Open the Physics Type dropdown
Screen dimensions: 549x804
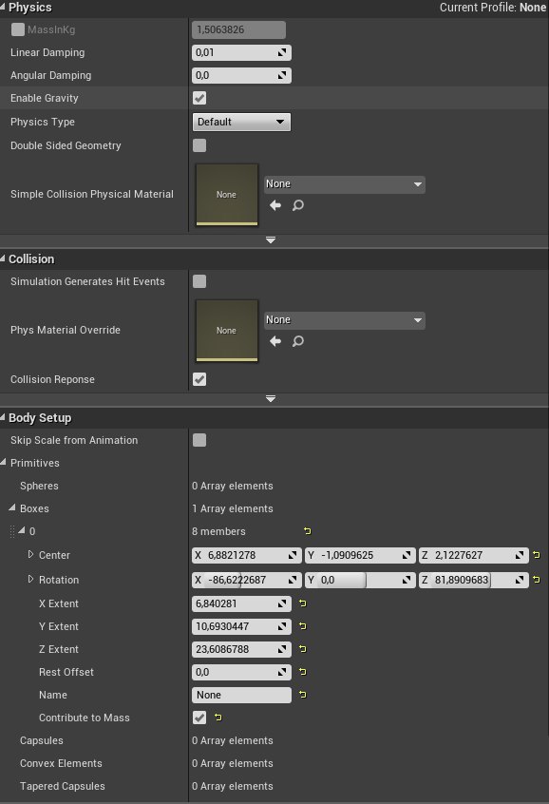pos(241,122)
